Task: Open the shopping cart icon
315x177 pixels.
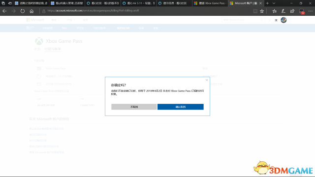Action: click(270, 20)
